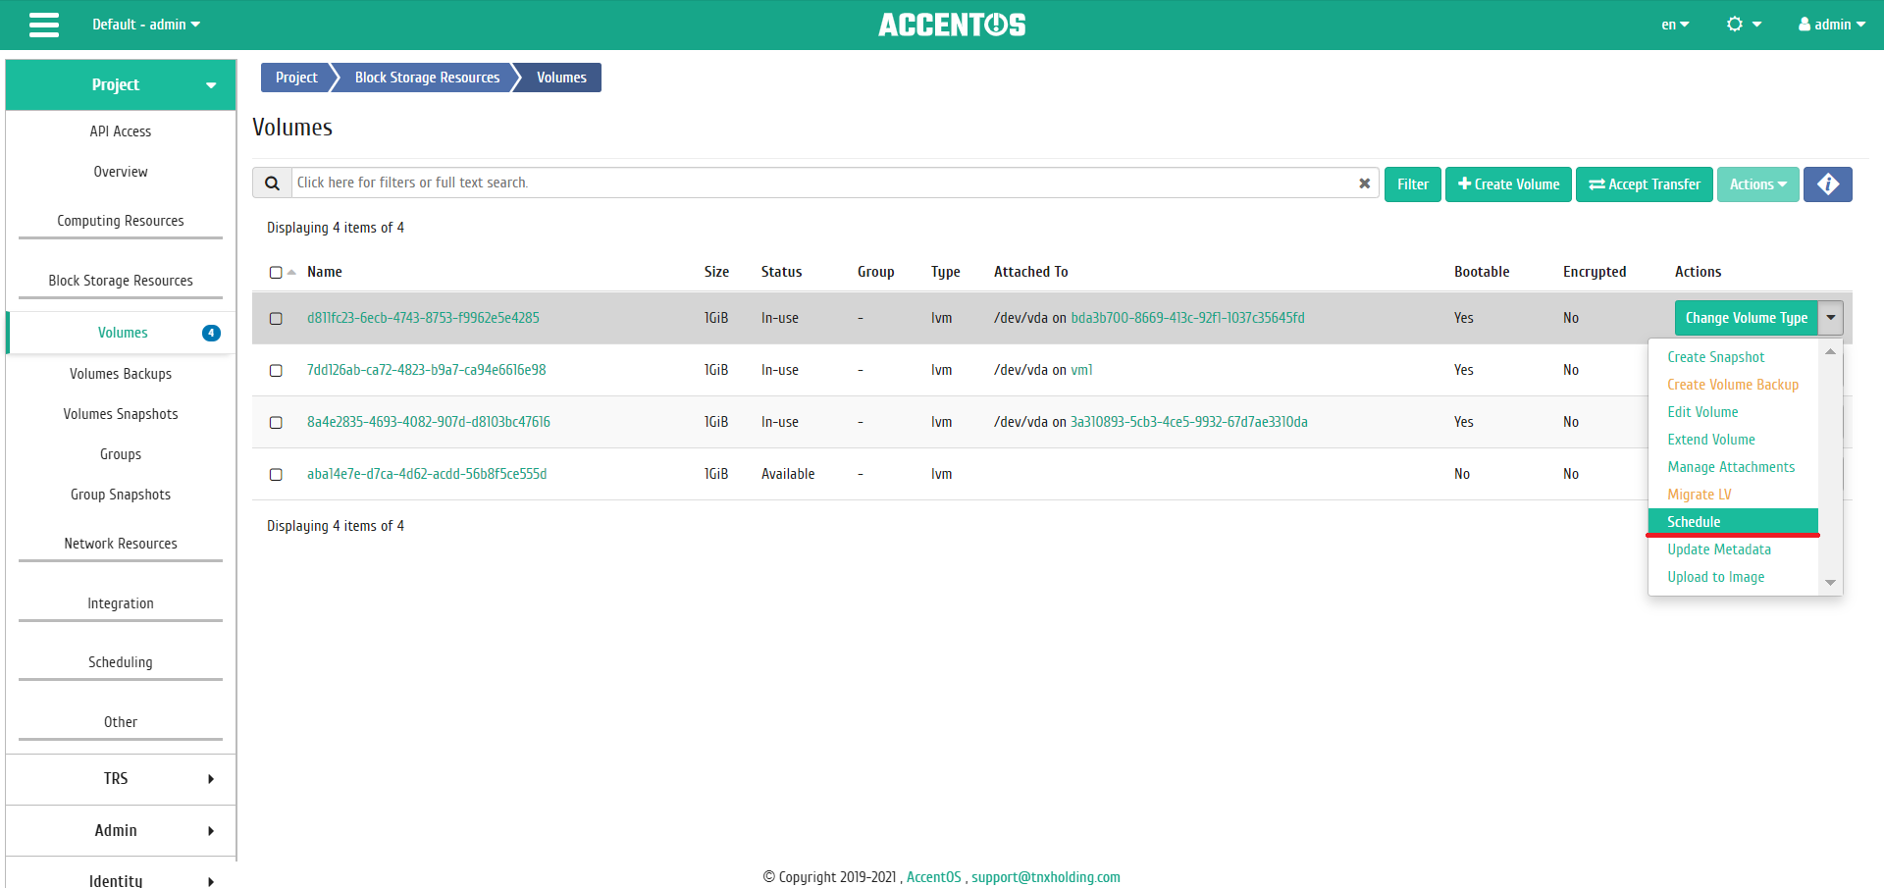
Task: Choose Manage Attachments menu item
Action: click(1731, 467)
